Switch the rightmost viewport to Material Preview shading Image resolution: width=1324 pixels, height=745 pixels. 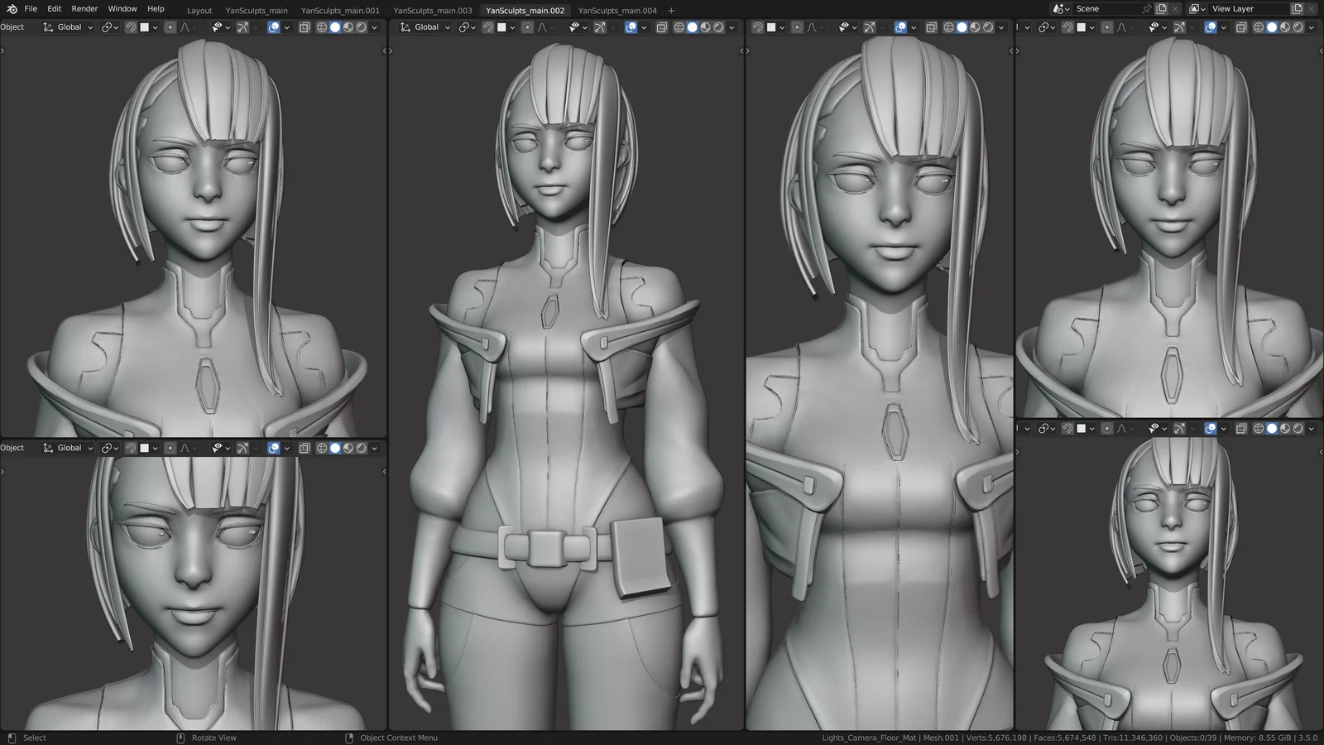coord(1284,26)
